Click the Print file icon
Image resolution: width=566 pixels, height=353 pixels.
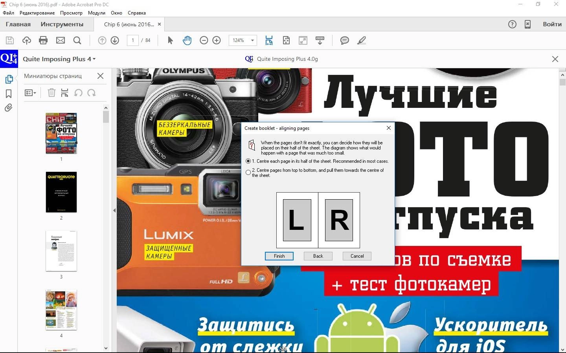[x=43, y=40]
